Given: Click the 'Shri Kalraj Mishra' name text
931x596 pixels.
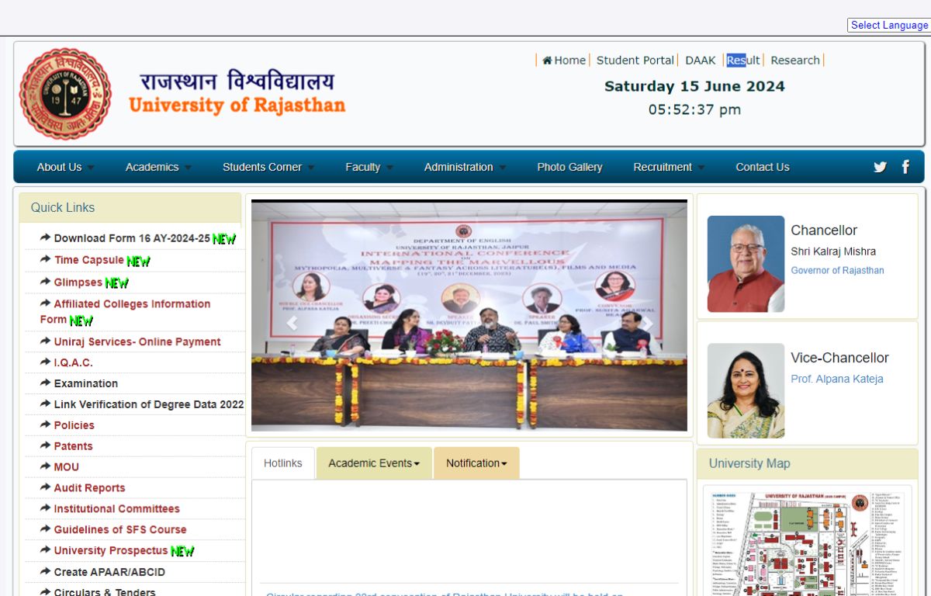Looking at the screenshot, I should 833,251.
